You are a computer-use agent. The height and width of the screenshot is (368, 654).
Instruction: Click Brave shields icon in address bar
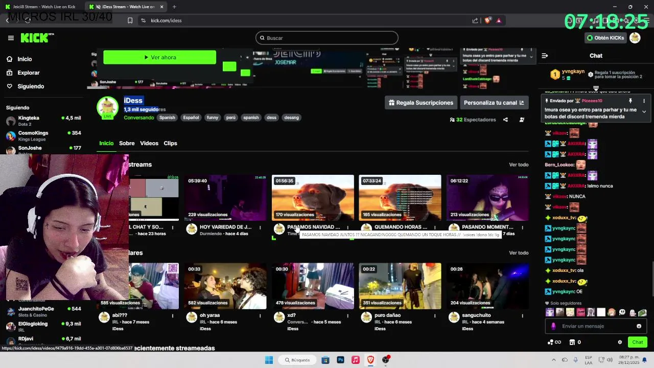point(487,20)
